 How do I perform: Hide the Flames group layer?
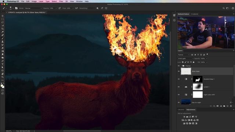[x=179, y=66]
